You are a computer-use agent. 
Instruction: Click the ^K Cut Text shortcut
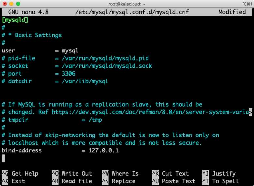tap(170, 174)
